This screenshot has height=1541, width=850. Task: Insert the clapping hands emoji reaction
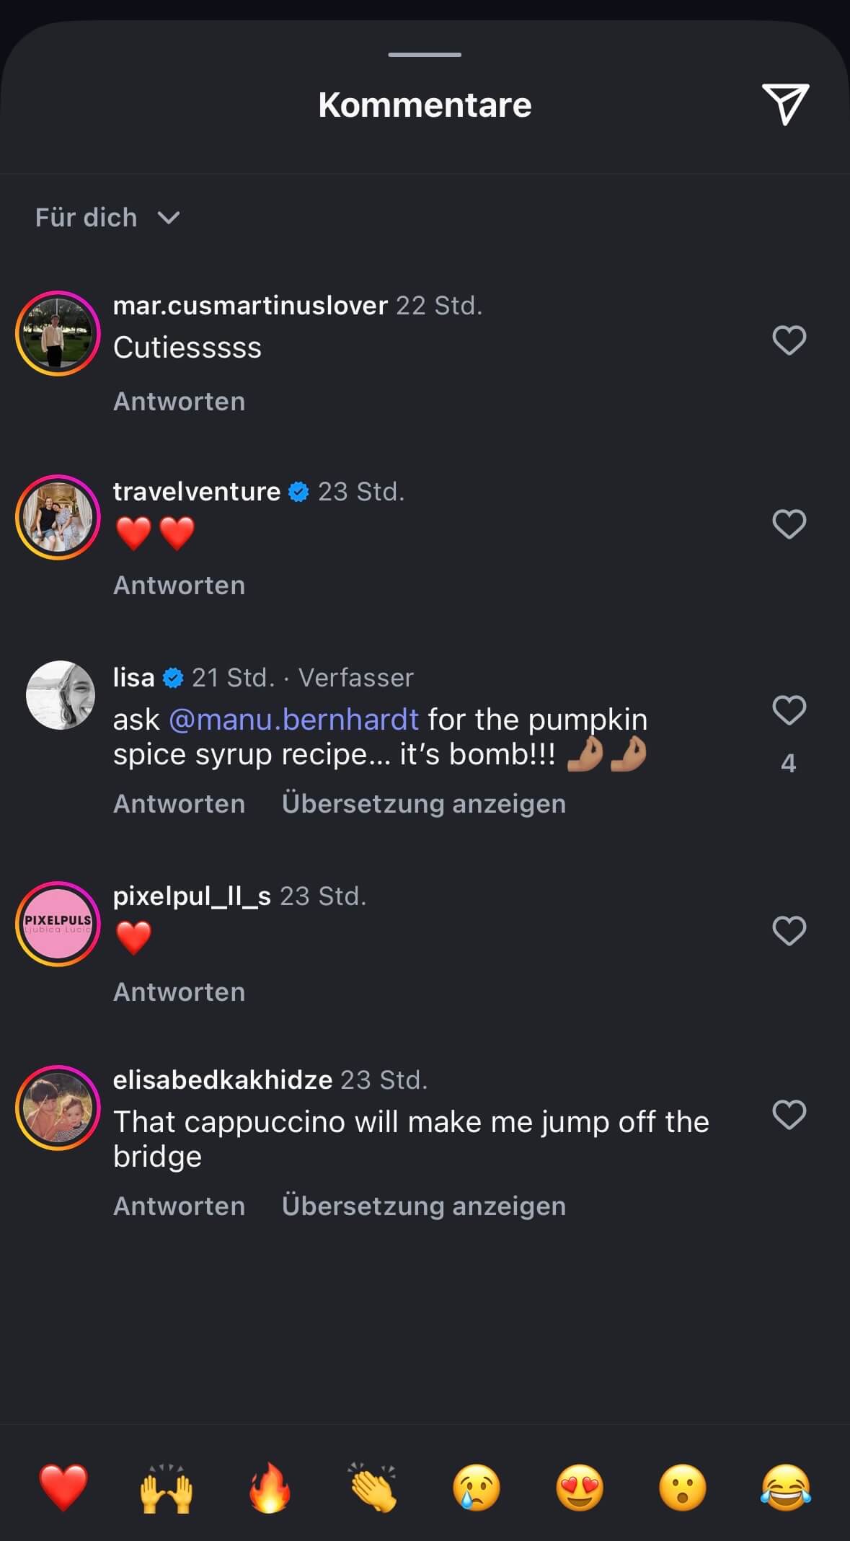(373, 1488)
